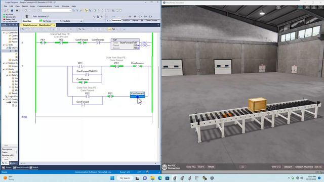
Task: Click the Start button in the simulator
Action: coord(201,167)
